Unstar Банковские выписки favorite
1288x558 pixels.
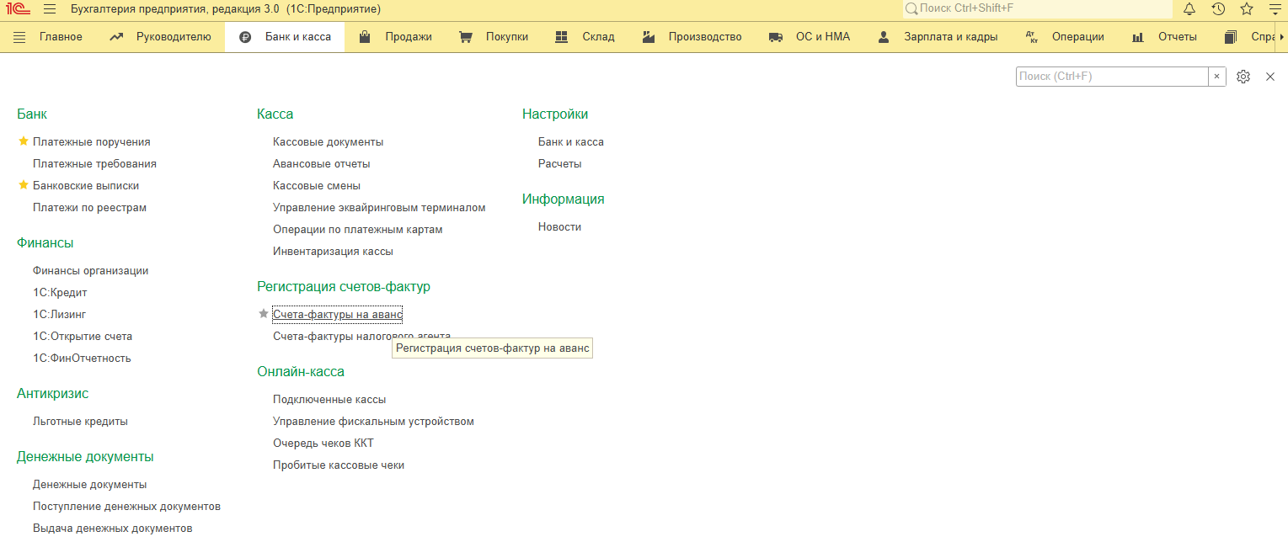point(24,185)
